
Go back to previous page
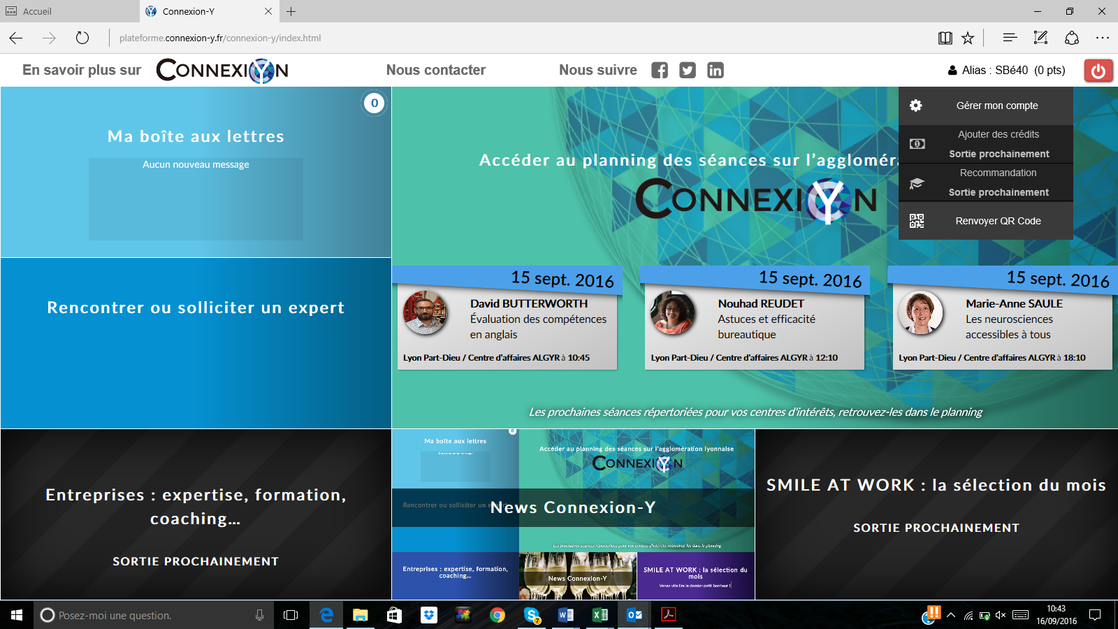[16, 38]
